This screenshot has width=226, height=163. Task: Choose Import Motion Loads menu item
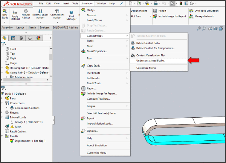[105, 124]
